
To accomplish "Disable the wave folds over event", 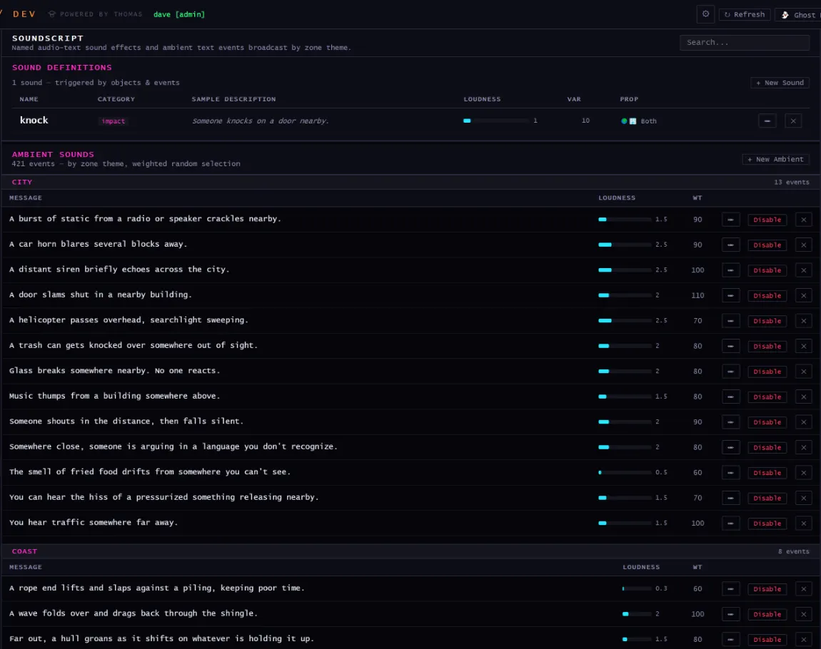I will click(767, 614).
